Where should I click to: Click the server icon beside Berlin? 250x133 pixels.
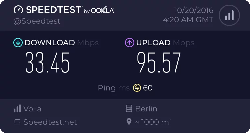pos(129,109)
